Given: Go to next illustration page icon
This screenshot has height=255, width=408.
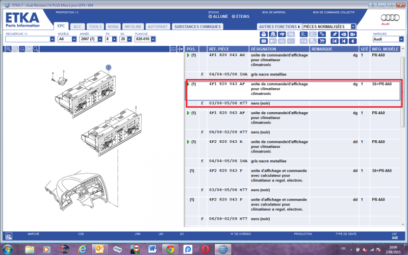Looking at the screenshot, I should [x=353, y=34].
